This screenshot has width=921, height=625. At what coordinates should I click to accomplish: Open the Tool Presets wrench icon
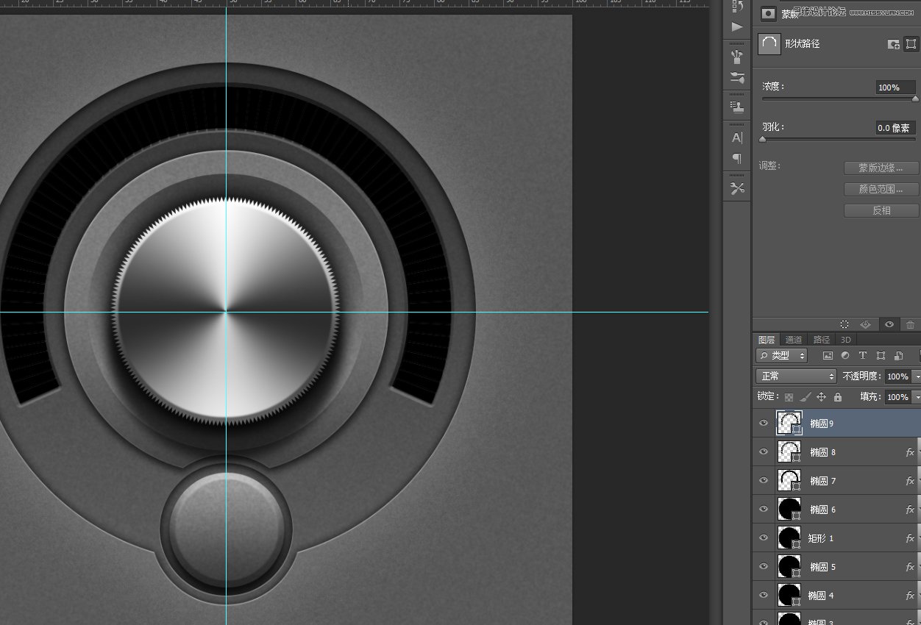point(736,188)
